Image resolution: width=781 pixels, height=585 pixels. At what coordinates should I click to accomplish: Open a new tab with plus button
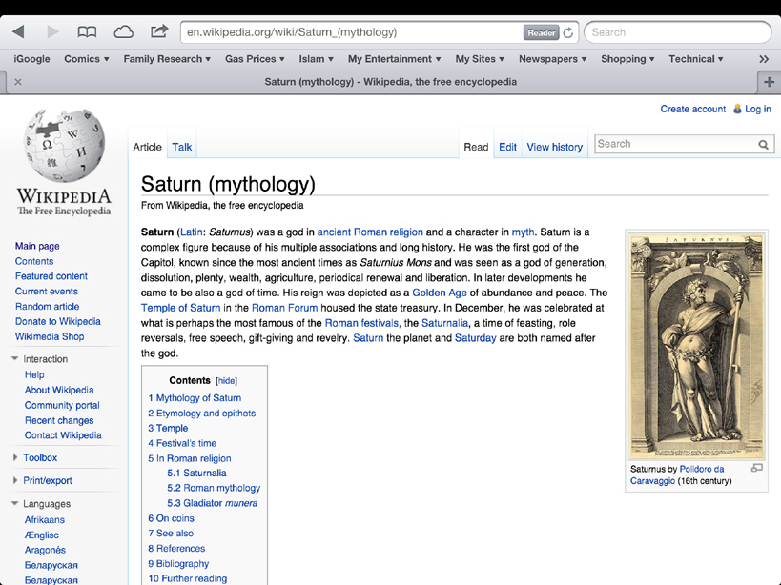pyautogui.click(x=769, y=82)
